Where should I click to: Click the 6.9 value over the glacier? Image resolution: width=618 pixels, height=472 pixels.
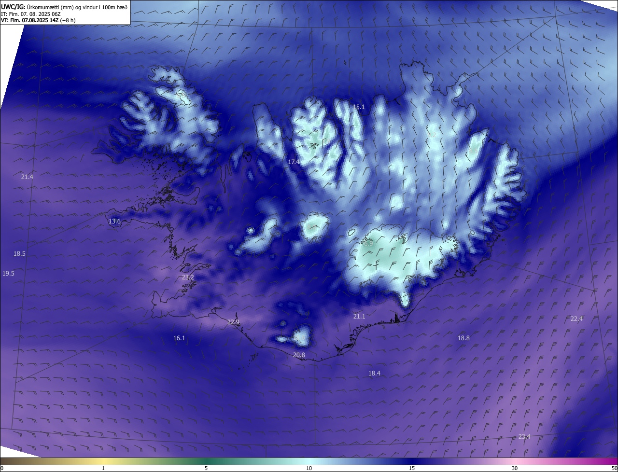point(368,244)
